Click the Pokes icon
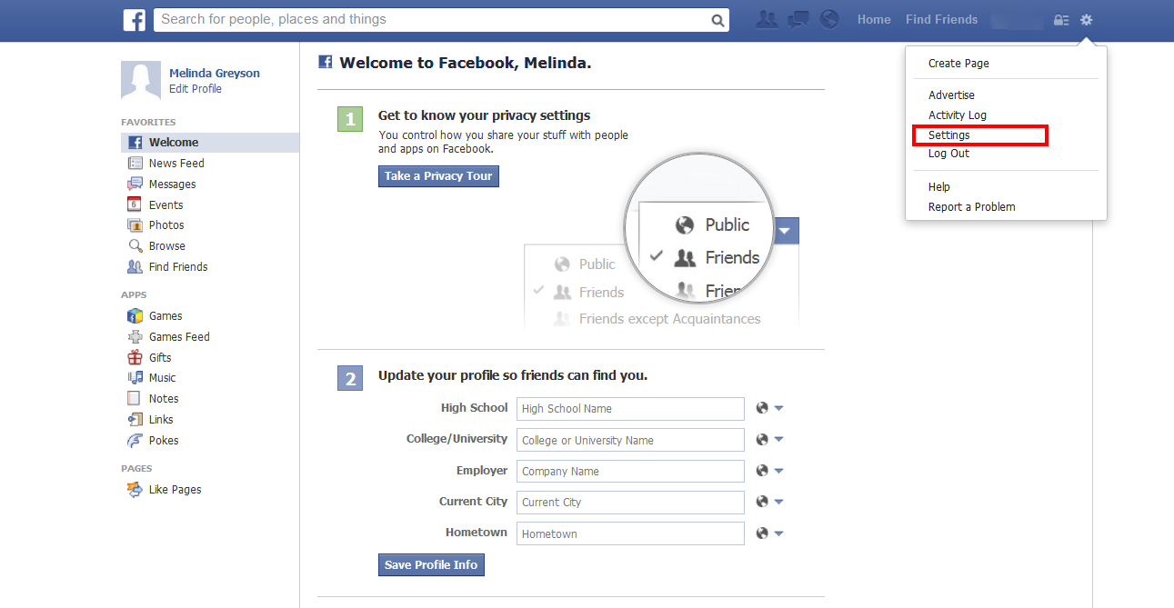Image resolution: width=1174 pixels, height=608 pixels. (135, 441)
